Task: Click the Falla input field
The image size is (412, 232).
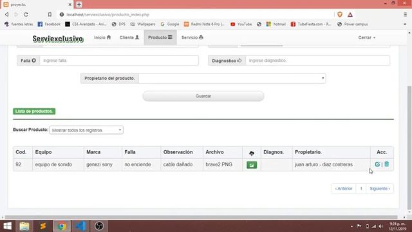Action: tap(119, 61)
